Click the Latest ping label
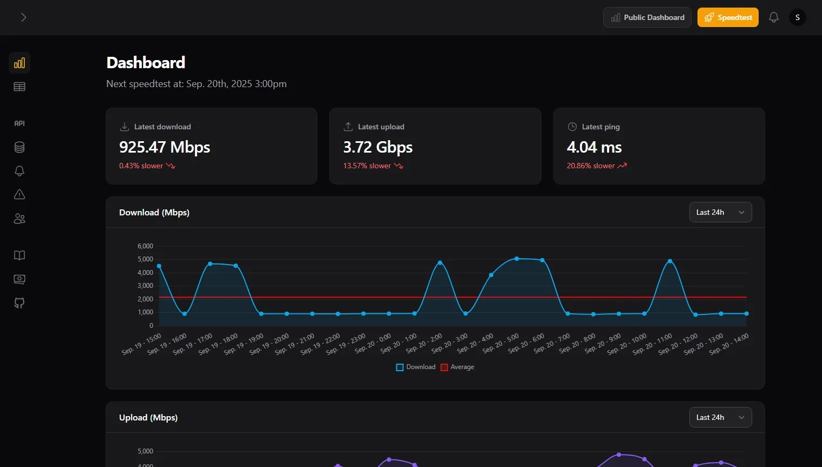 pos(601,127)
